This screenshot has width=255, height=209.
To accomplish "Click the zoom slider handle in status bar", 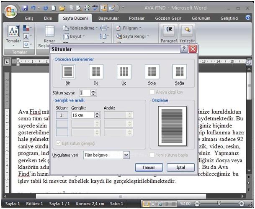I will tap(219, 203).
